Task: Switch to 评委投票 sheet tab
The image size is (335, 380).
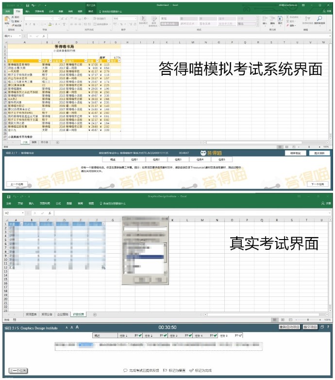Action: [79, 314]
